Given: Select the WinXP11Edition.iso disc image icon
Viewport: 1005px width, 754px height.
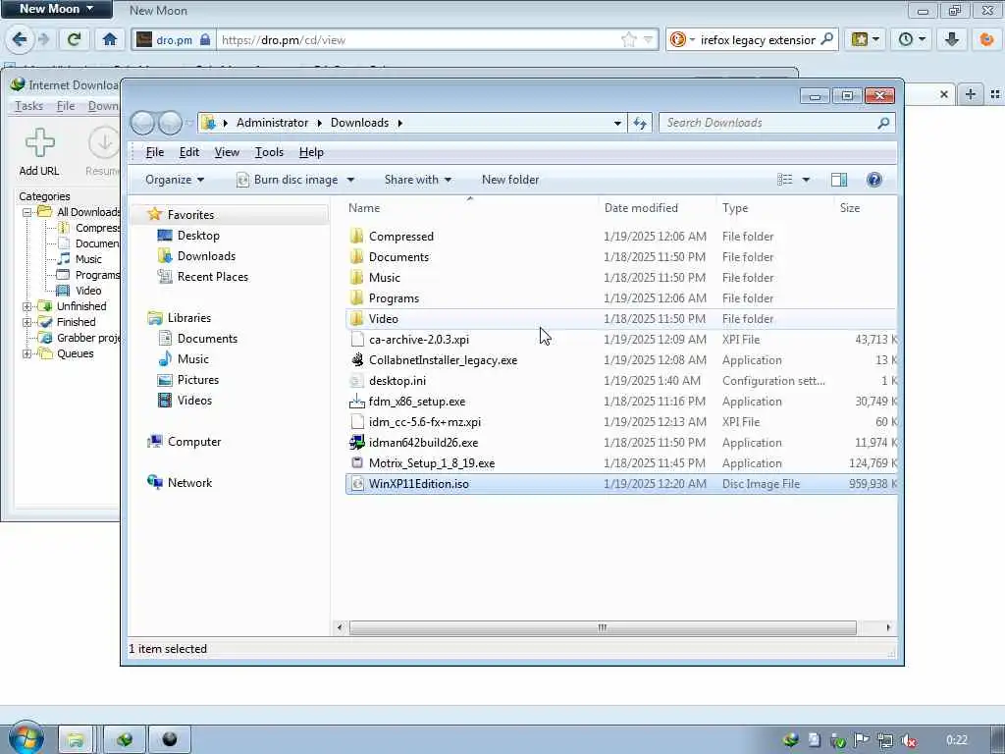Looking at the screenshot, I should [357, 484].
